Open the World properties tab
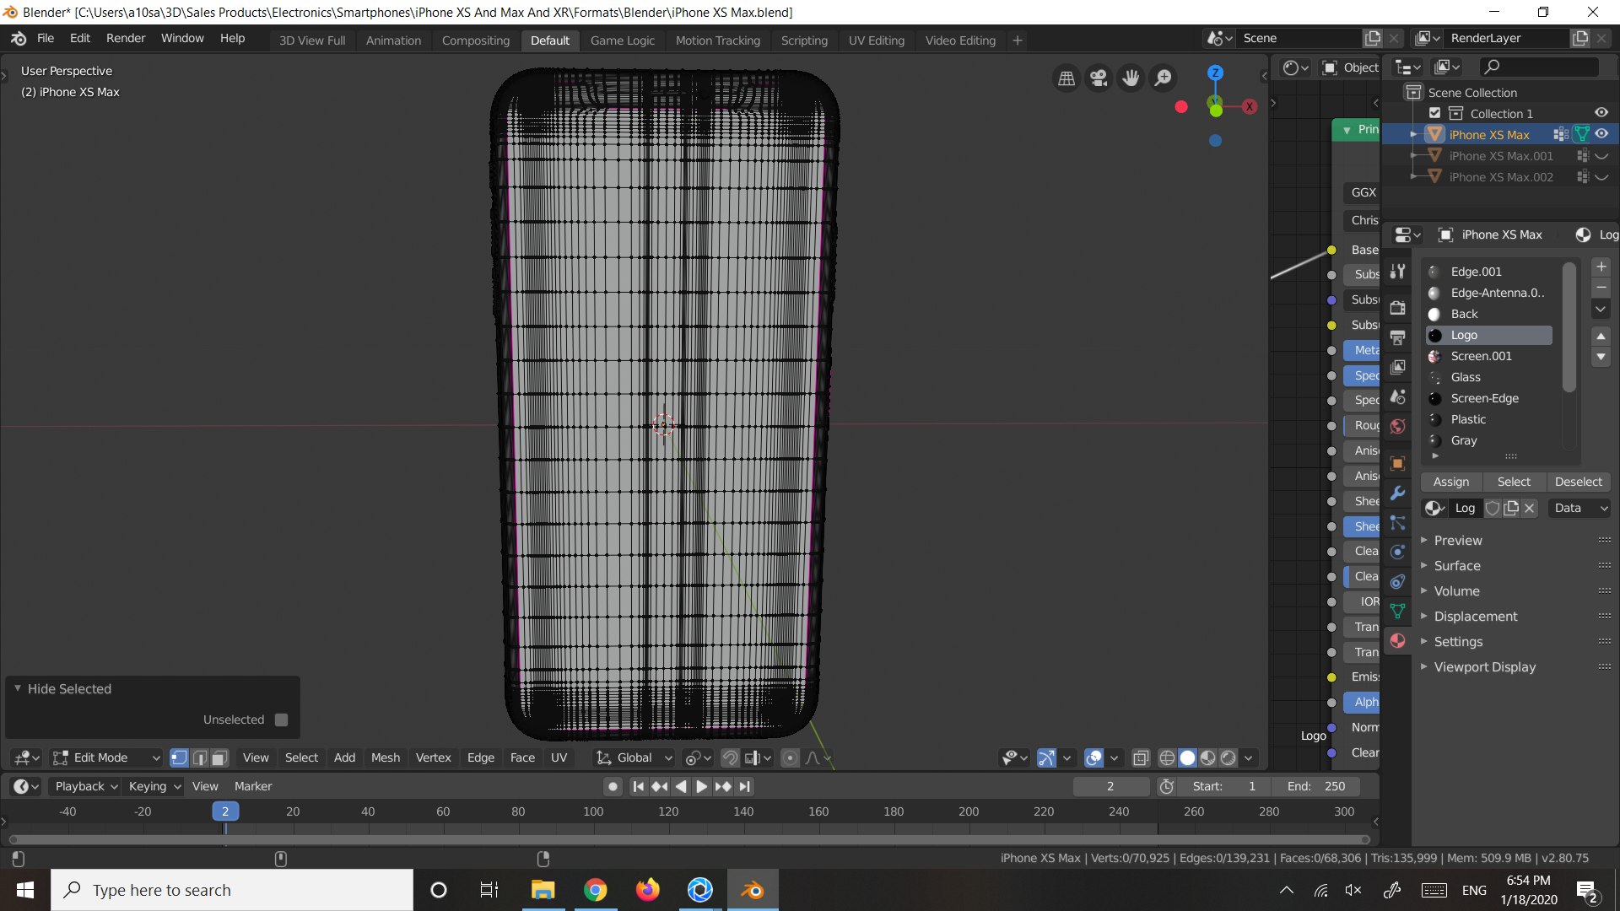Viewport: 1620px width, 911px height. 1398,426
